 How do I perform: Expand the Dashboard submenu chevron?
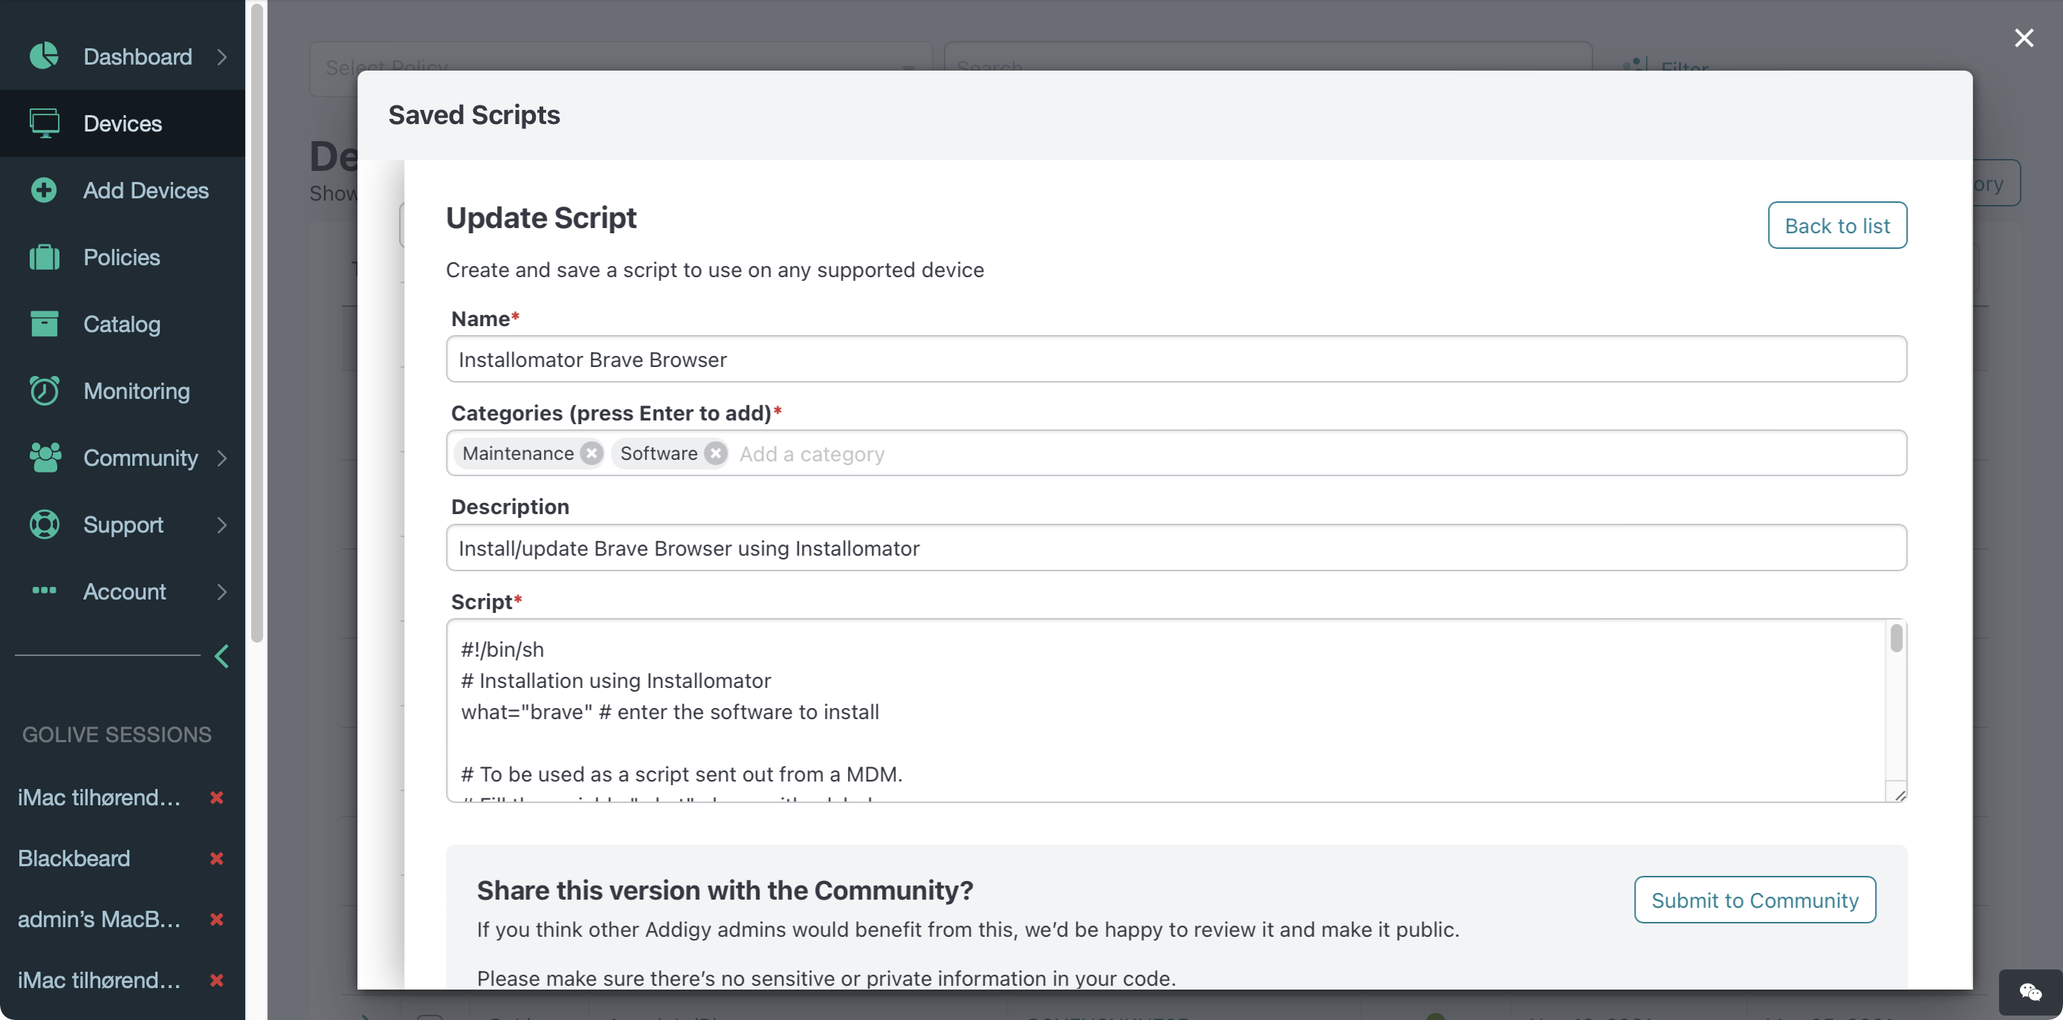click(x=222, y=57)
